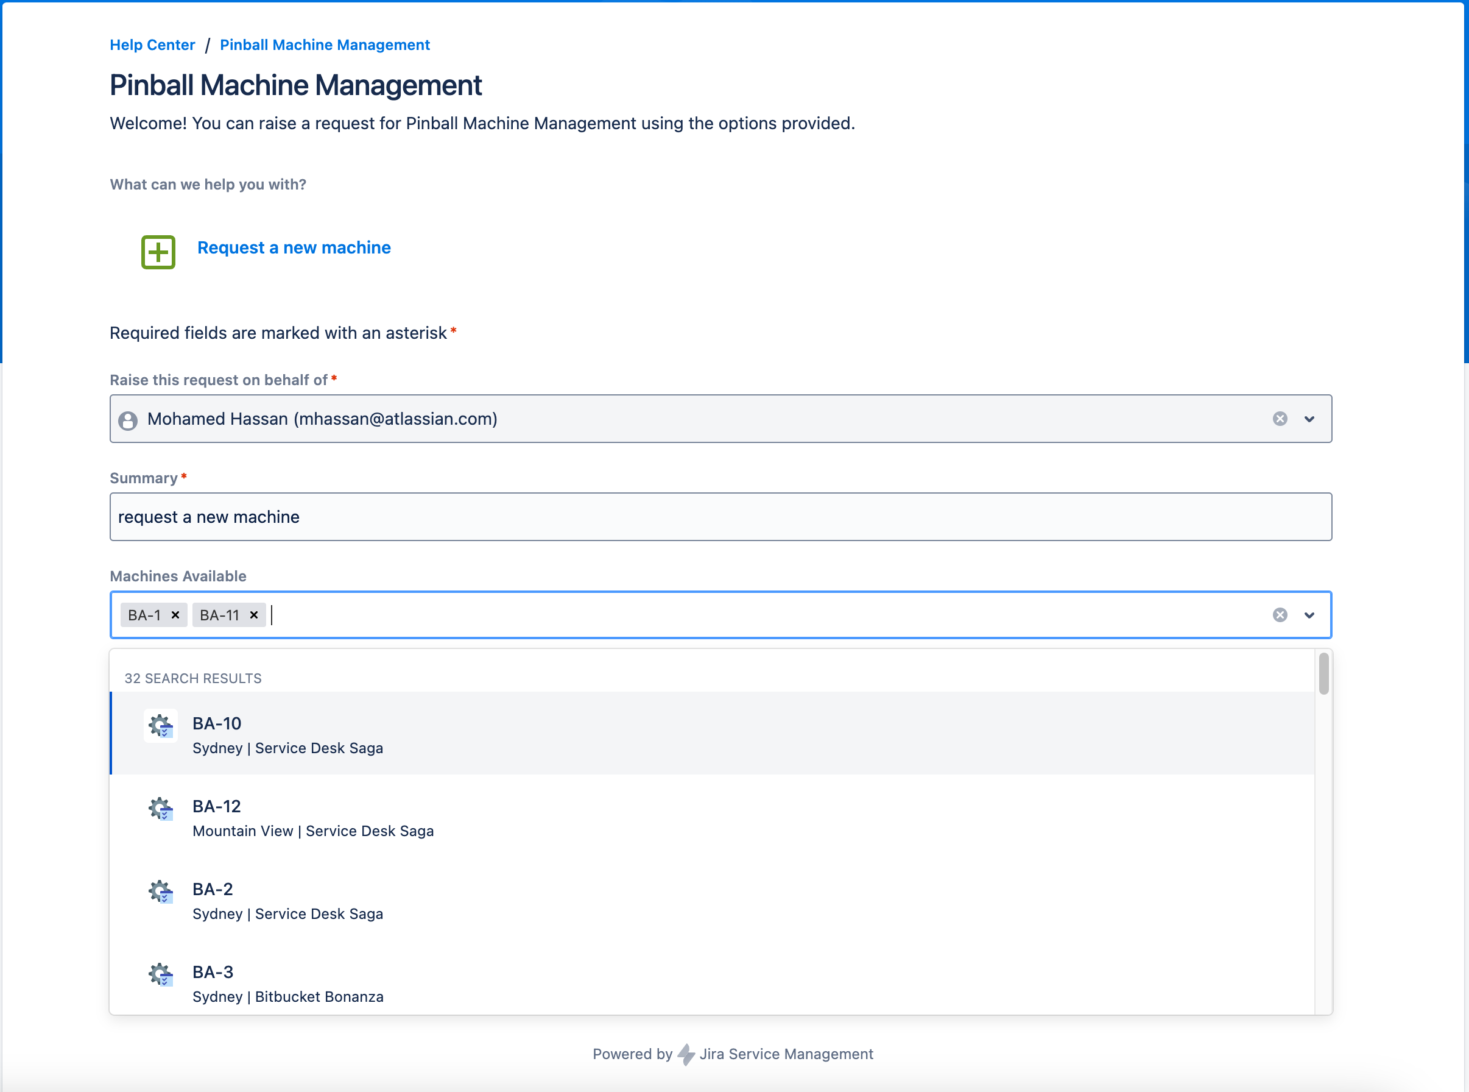The image size is (1469, 1092).
Task: Clear the selected requester name
Action: click(x=1280, y=419)
